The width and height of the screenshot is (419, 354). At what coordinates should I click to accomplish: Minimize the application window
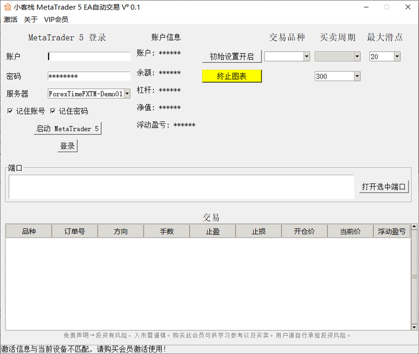366,7
